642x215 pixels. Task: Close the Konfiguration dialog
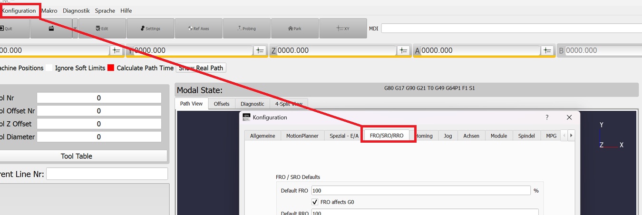(569, 117)
